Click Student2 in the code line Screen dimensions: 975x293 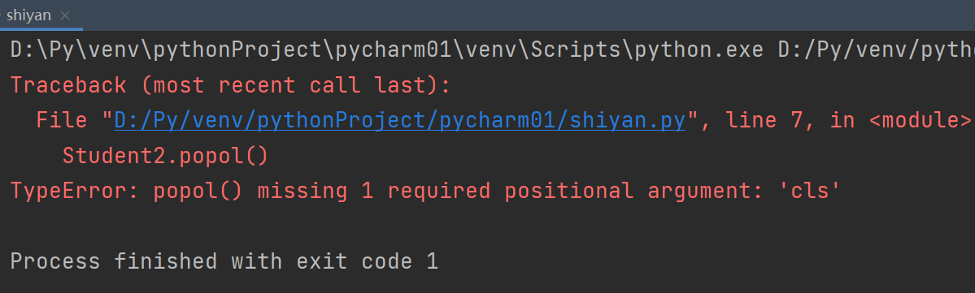114,156
